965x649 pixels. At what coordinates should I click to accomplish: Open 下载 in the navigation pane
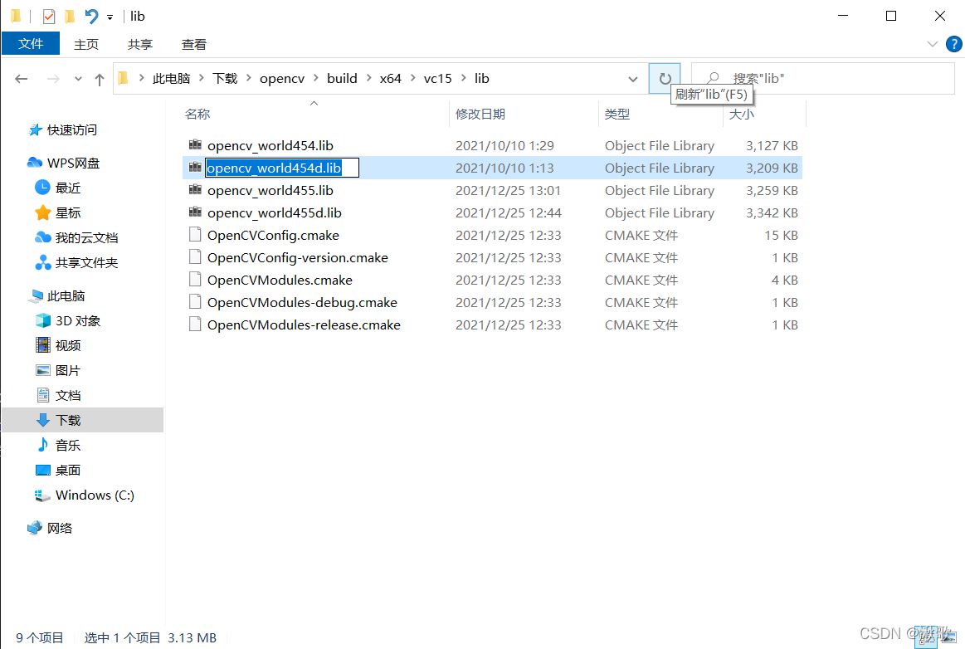68,421
